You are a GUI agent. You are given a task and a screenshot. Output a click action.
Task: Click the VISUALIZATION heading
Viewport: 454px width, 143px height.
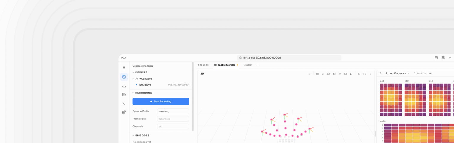143,66
